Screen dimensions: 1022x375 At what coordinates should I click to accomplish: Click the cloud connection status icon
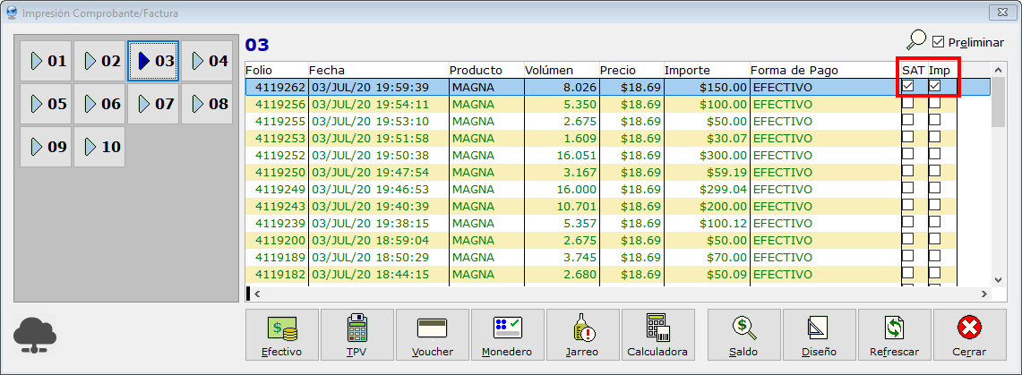pos(35,336)
